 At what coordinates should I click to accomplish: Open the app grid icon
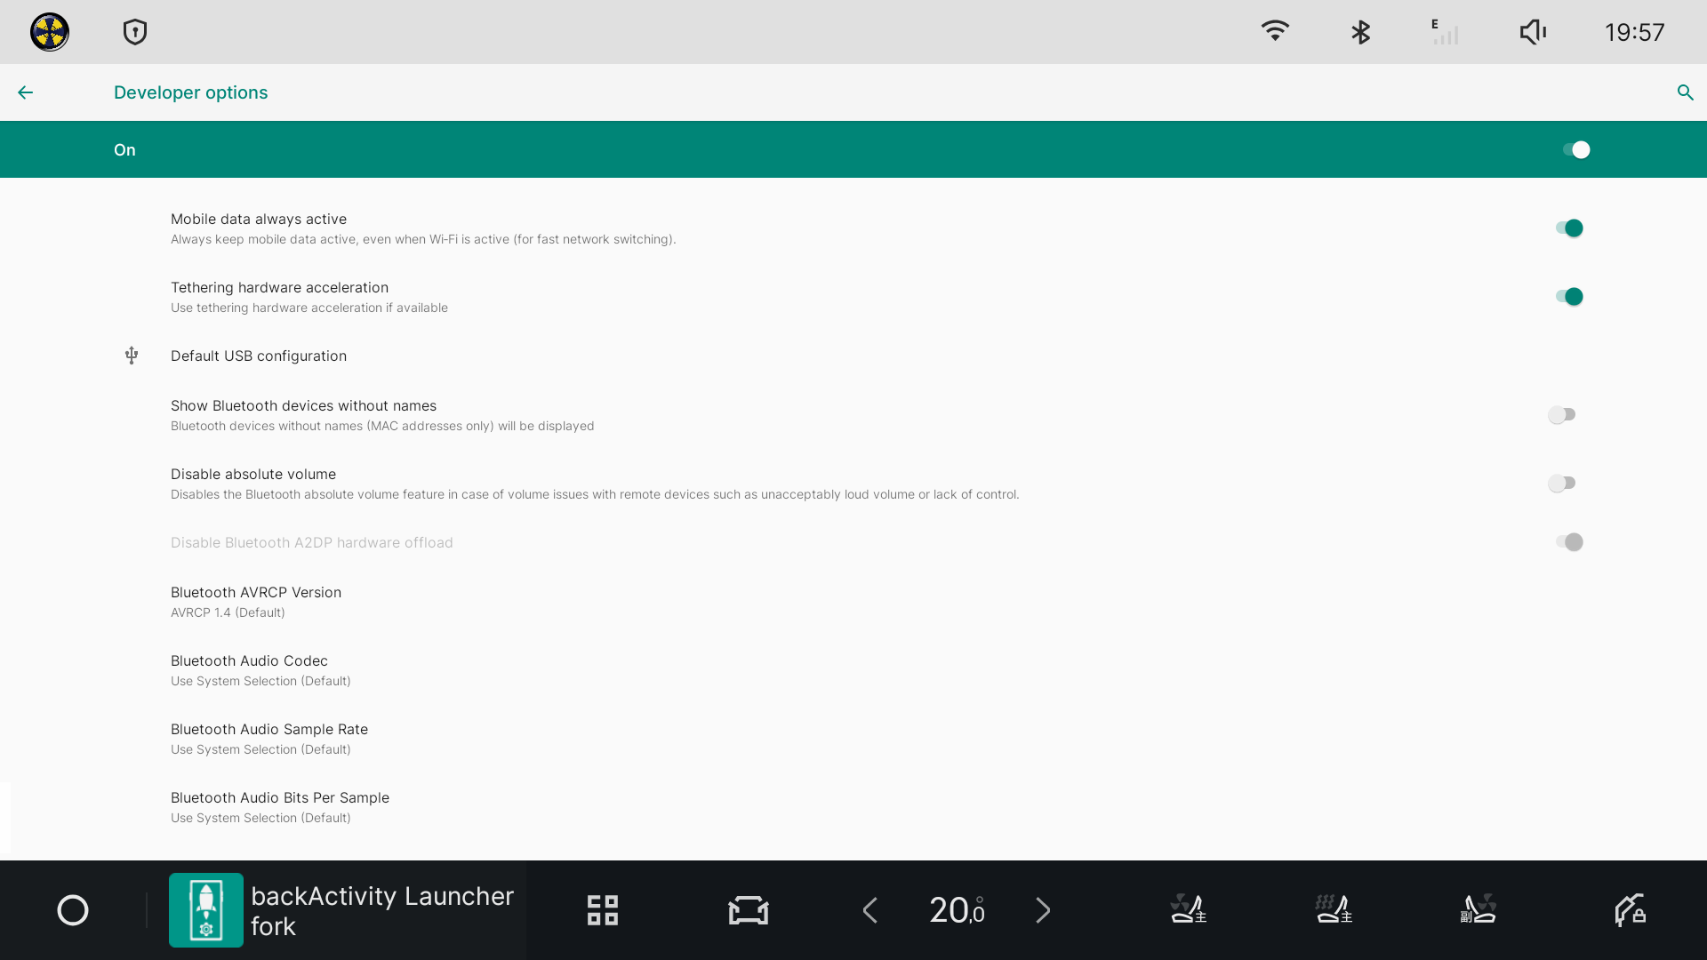pos(603,910)
